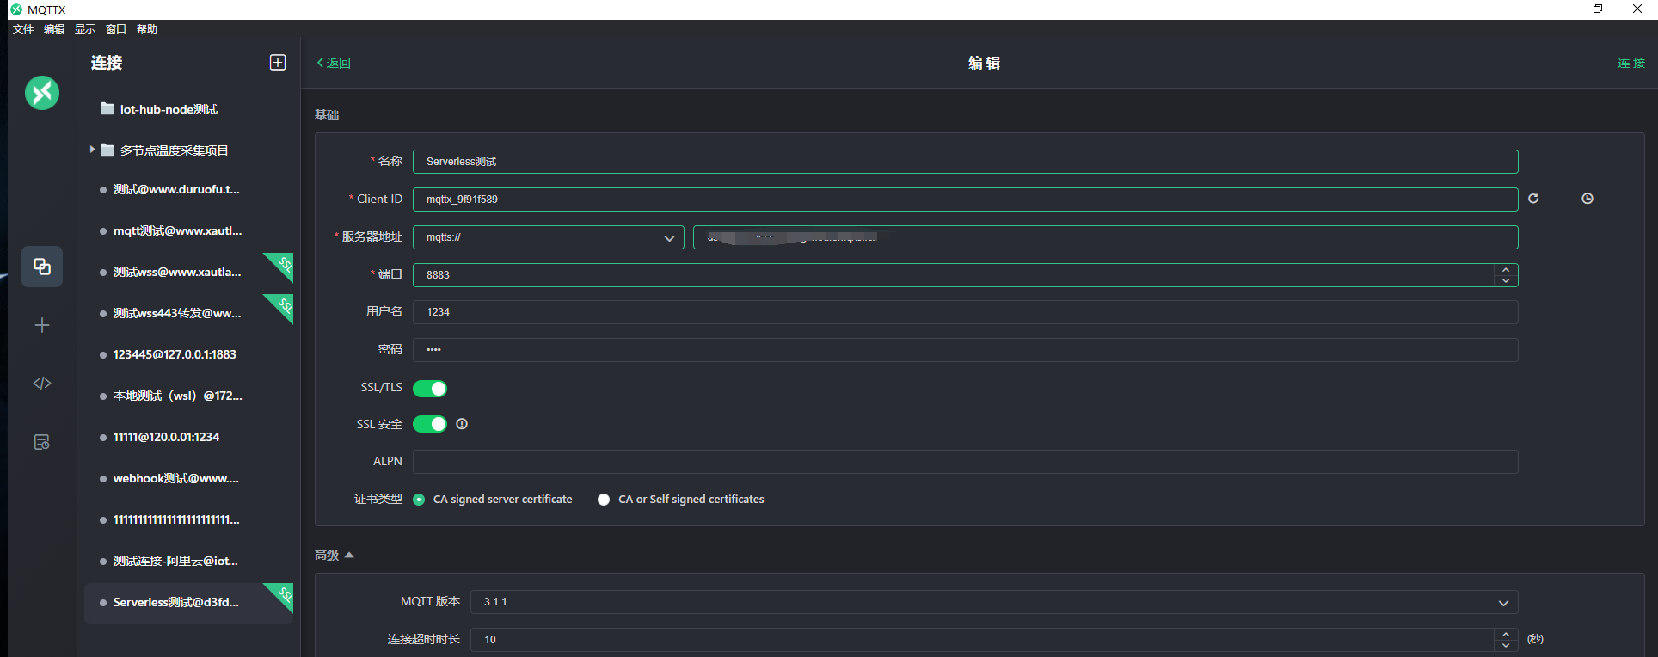Toggle the SSL/TLS switch off
Image resolution: width=1658 pixels, height=657 pixels.
(x=430, y=389)
